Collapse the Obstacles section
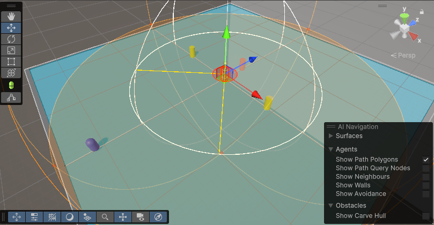Viewport: 434px width, 225px height. [x=331, y=205]
